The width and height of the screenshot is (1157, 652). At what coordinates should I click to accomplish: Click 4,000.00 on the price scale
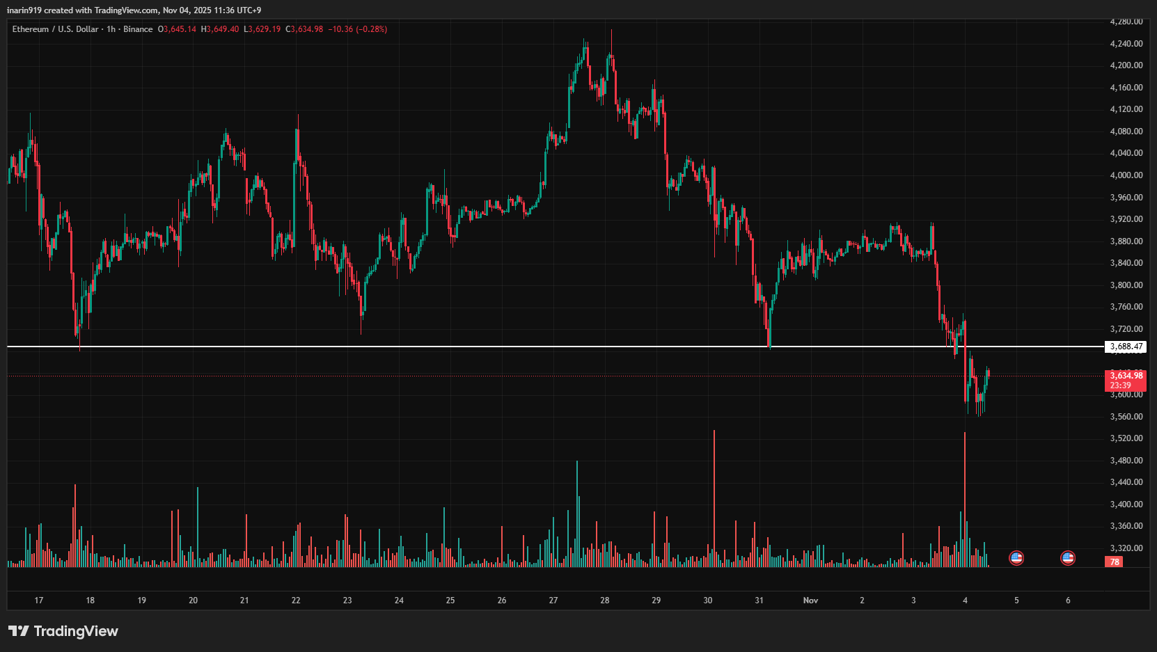(x=1126, y=175)
